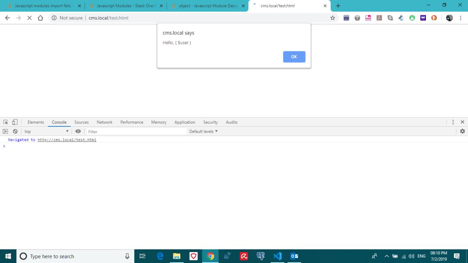
Task: Switch to Javascript modules import fails tab
Action: [44, 6]
